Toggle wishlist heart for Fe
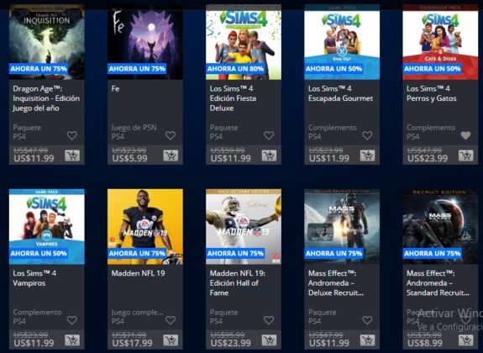 coord(171,135)
